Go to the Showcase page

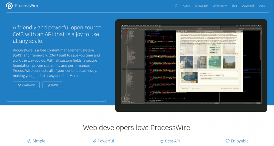(x=201, y=6)
